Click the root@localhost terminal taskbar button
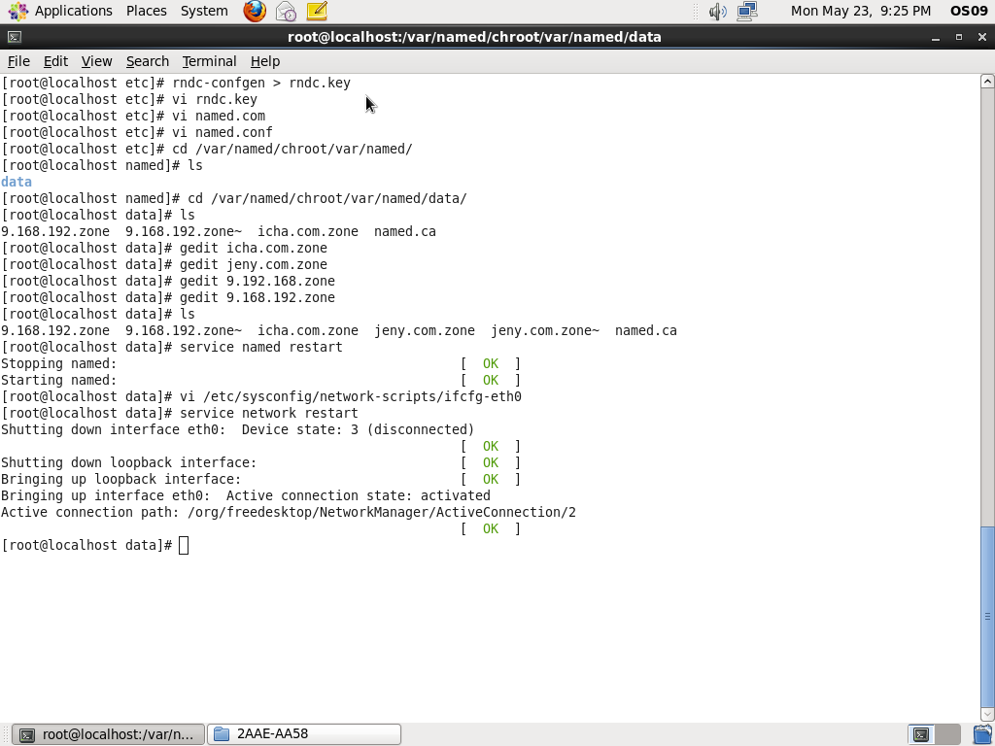Viewport: 995px width, 746px height. coord(107,734)
